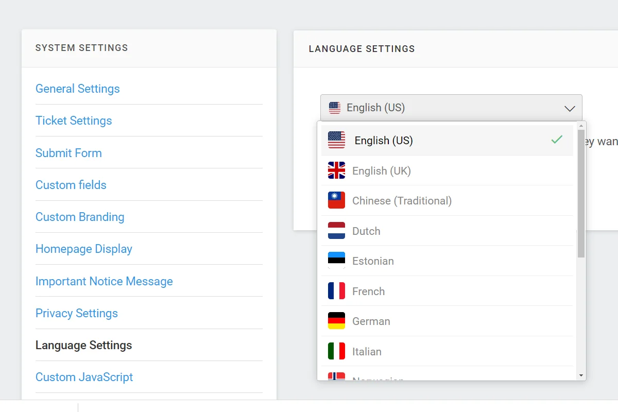
Task: Click the Taiwan flag for Chinese (Traditional)
Action: (x=336, y=200)
